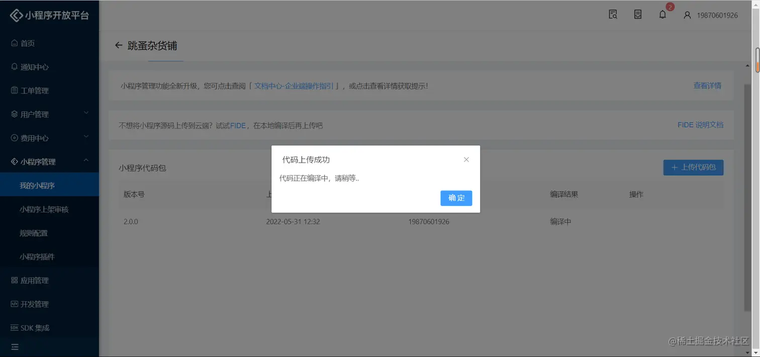The image size is (760, 357).
Task: Open 规则配置 submenu item
Action: point(49,233)
